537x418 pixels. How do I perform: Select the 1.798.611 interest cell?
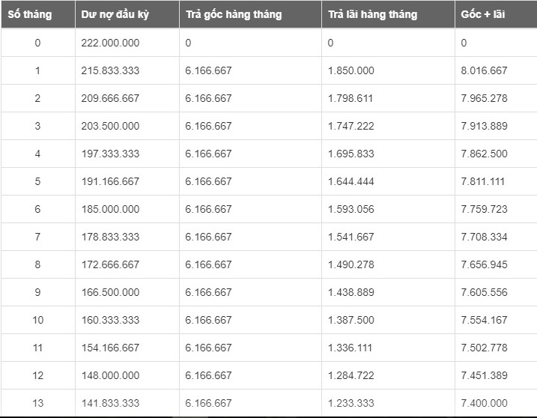point(351,98)
